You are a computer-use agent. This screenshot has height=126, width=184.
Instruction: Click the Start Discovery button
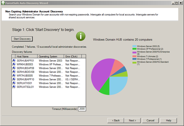(x=22, y=39)
